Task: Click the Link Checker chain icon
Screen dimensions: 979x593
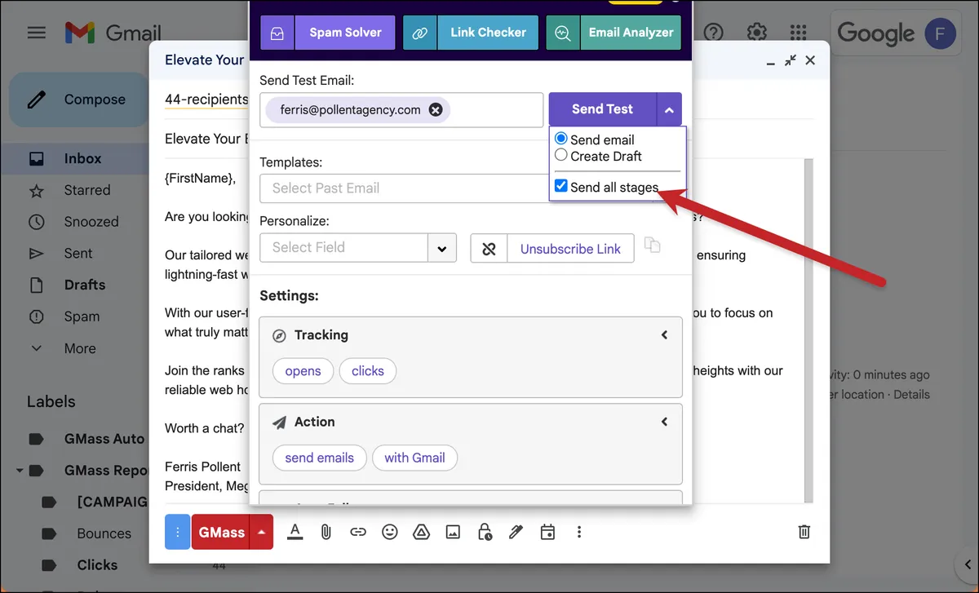Action: pyautogui.click(x=420, y=33)
